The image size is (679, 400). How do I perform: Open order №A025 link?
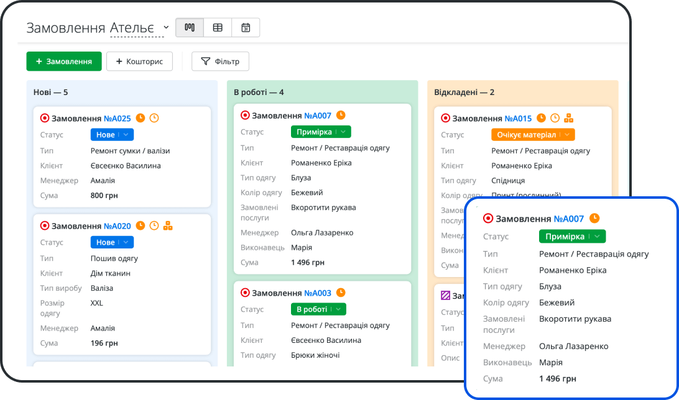117,119
